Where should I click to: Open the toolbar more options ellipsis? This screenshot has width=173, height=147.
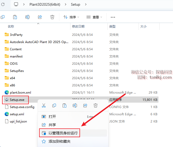point(113,17)
